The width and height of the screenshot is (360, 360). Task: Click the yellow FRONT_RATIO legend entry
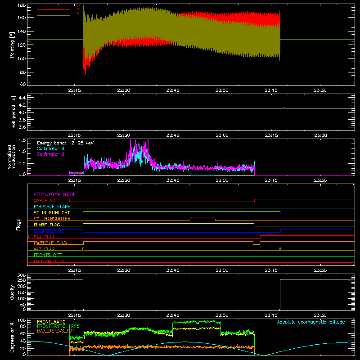[51, 322]
